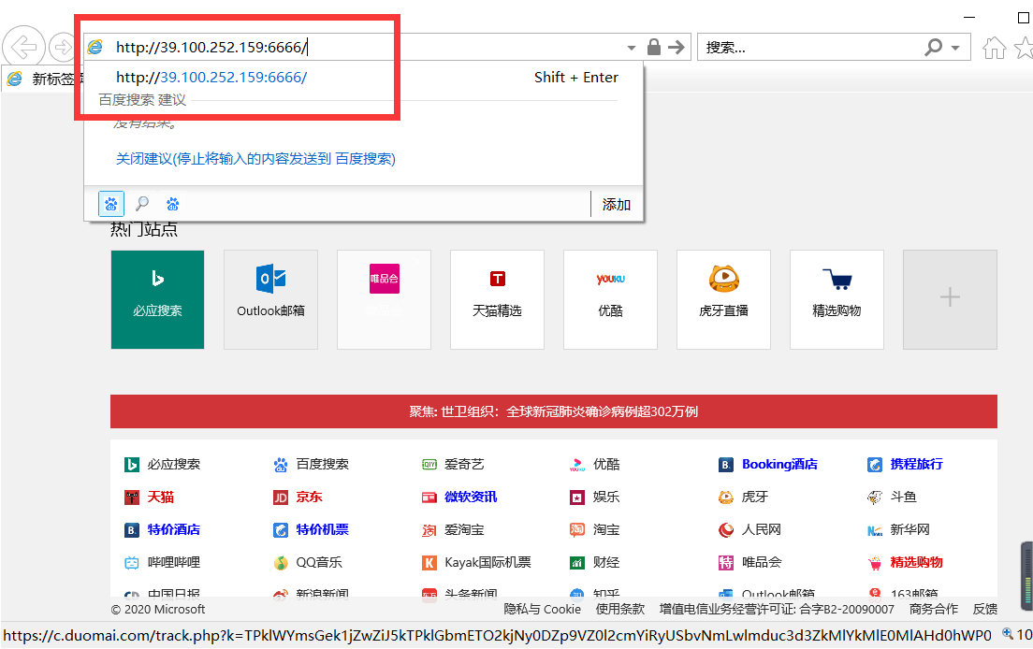Screen dimensions: 1033x649
Task: Open 斗鱼 link
Action: click(903, 497)
